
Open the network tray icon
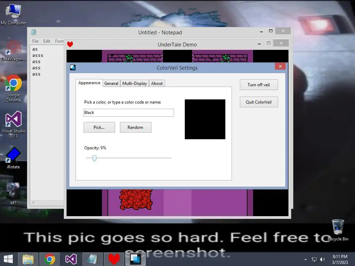[x=314, y=259]
